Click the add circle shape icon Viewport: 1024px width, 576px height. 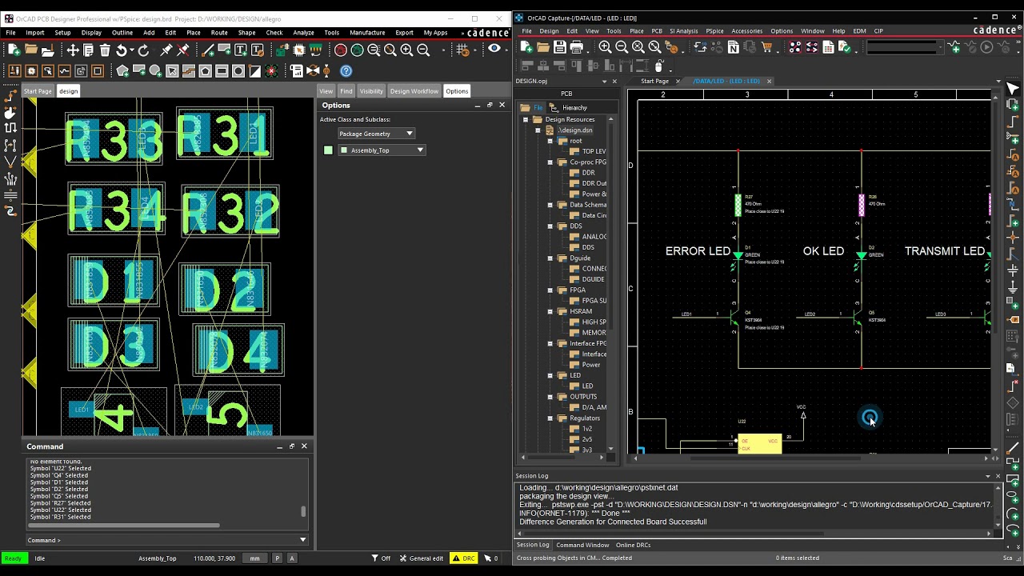pos(155,70)
